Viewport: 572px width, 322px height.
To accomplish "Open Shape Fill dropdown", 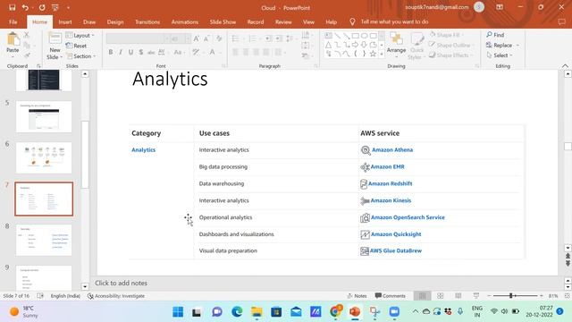I will pos(447,35).
